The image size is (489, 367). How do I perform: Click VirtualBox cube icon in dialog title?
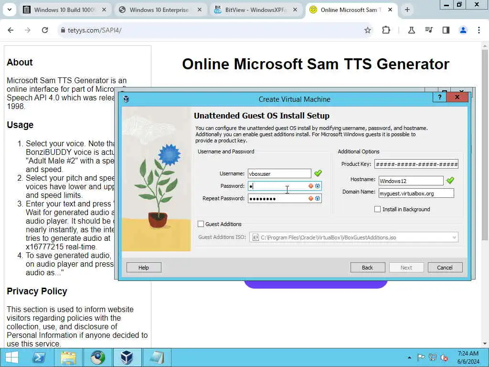tap(126, 99)
